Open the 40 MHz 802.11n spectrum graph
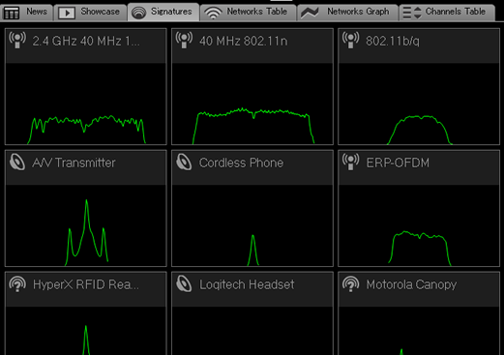Viewport: 504px width, 355px height. (x=252, y=104)
